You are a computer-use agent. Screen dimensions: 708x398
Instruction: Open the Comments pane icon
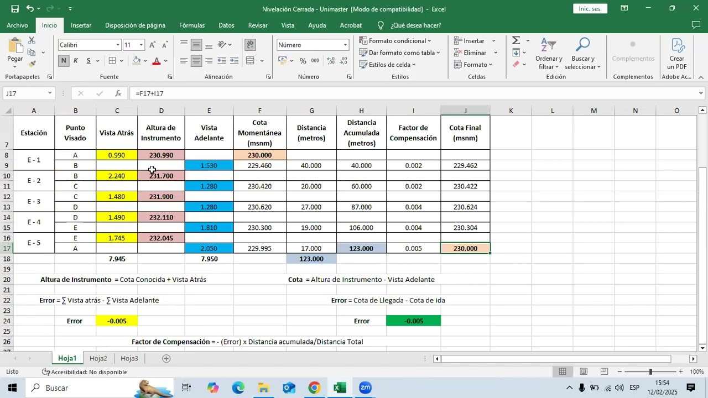click(696, 25)
